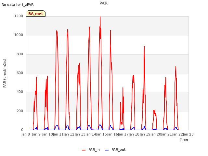Image resolution: width=208 pixels, height=156 pixels.
Task: Click the tallest PAR_in peak near 1200
Action: point(100,17)
